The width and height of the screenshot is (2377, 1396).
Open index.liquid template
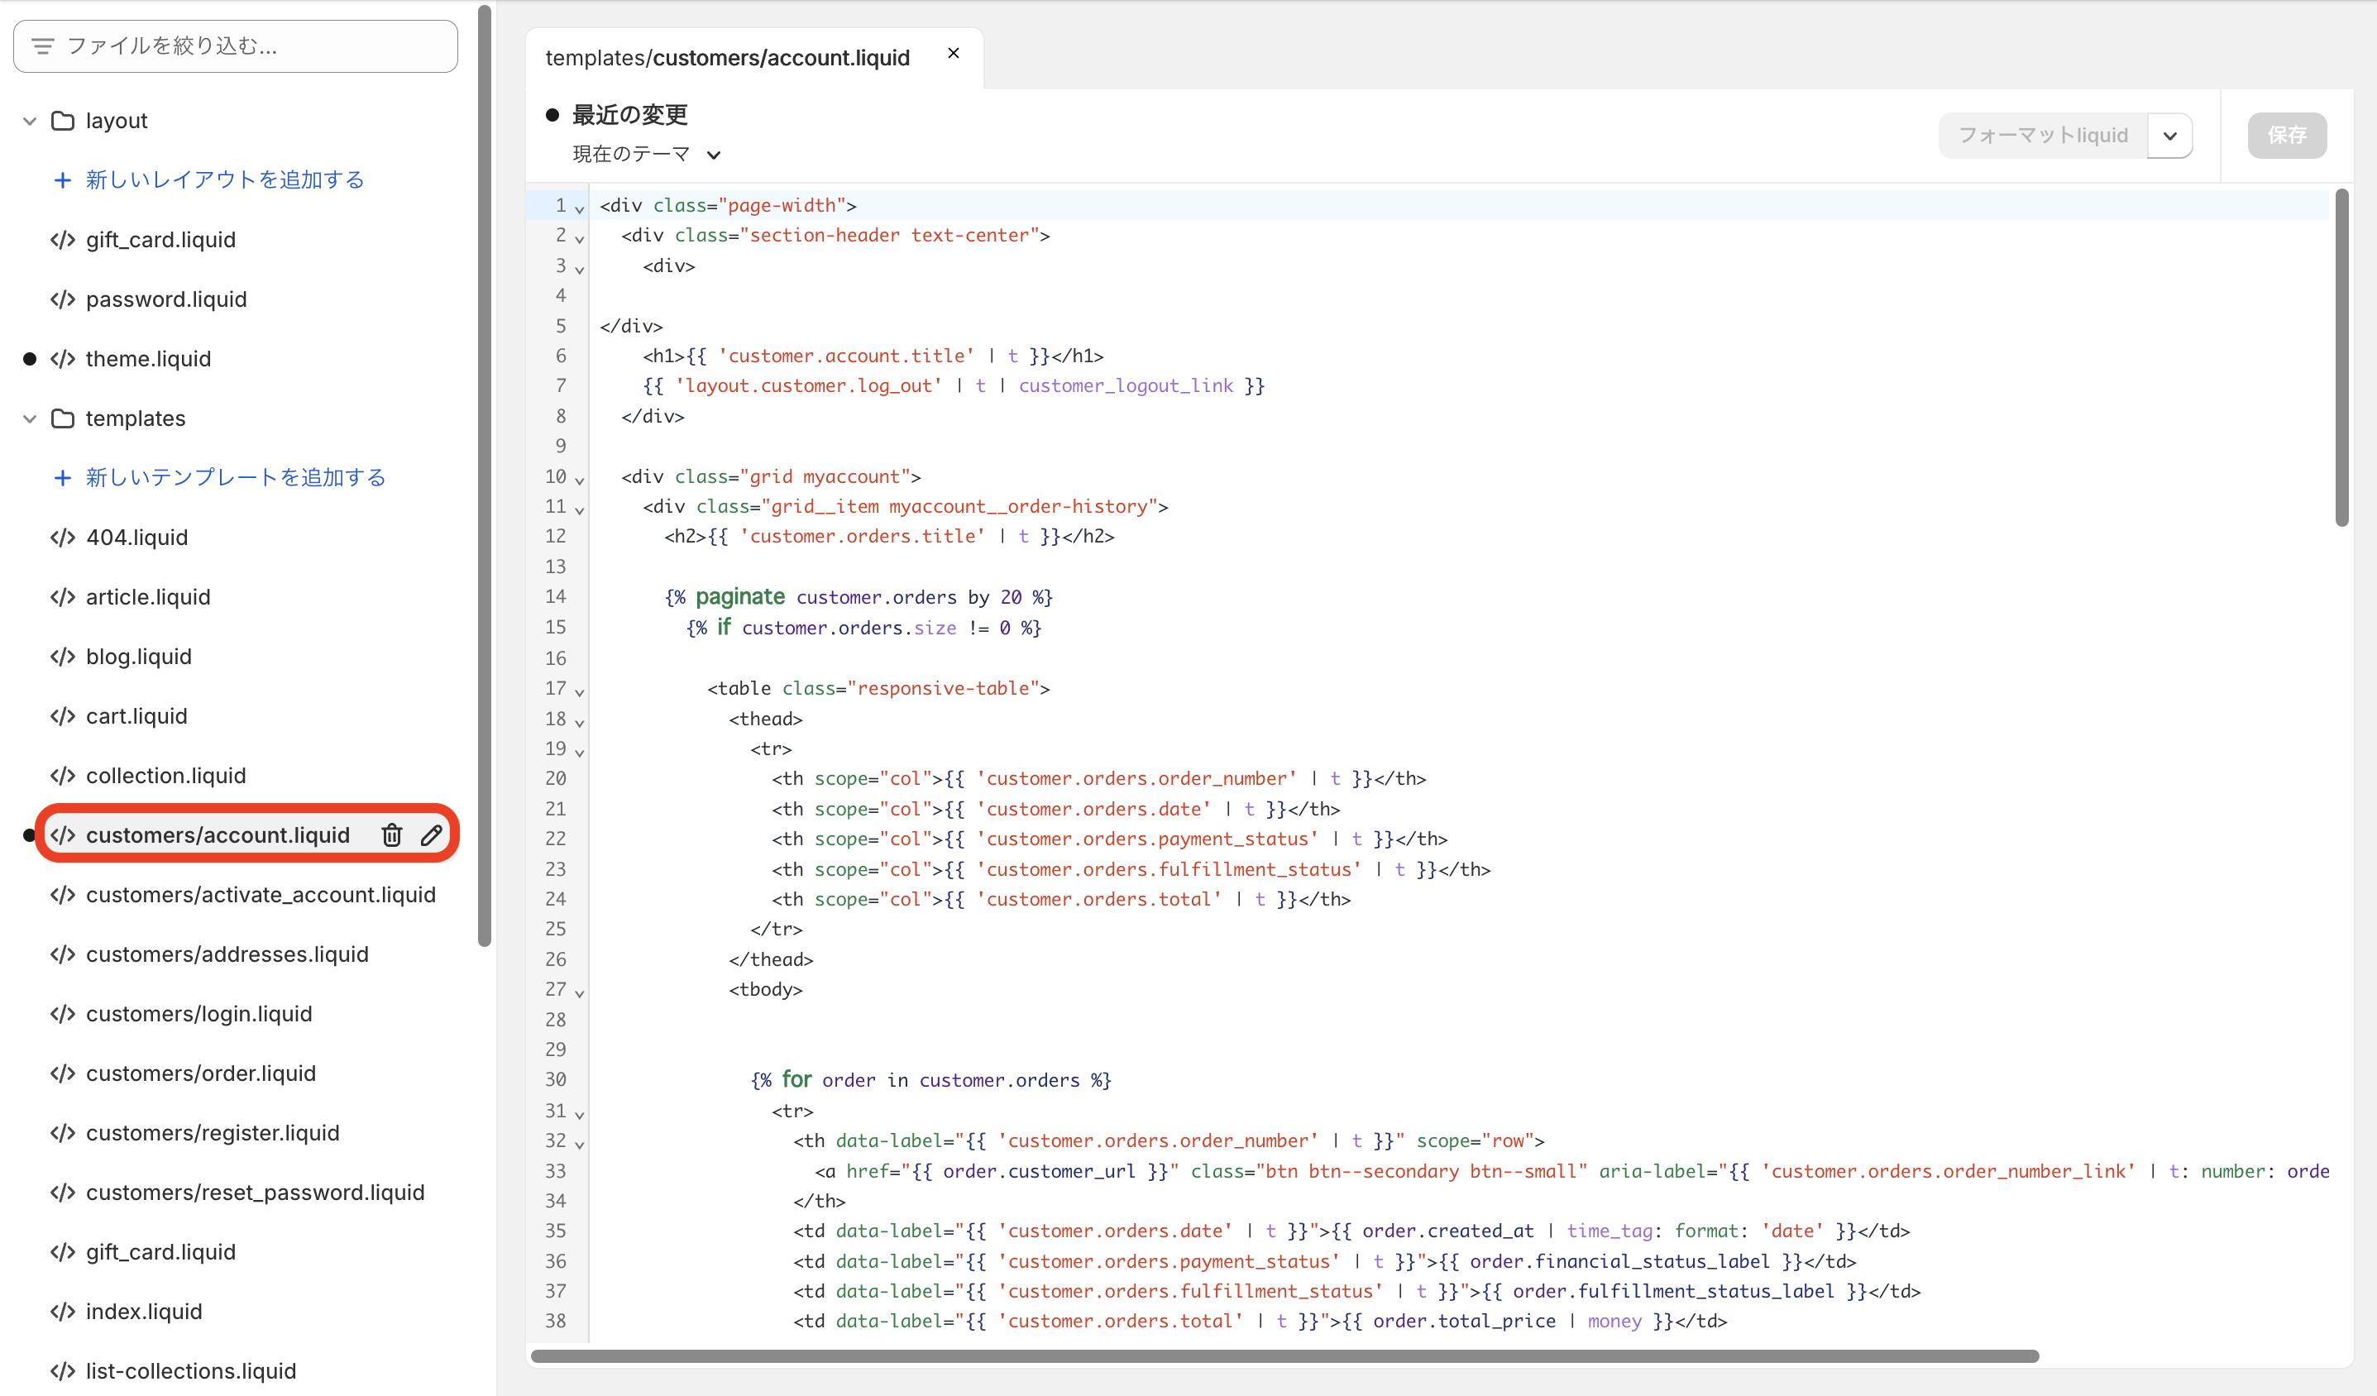click(x=143, y=1311)
